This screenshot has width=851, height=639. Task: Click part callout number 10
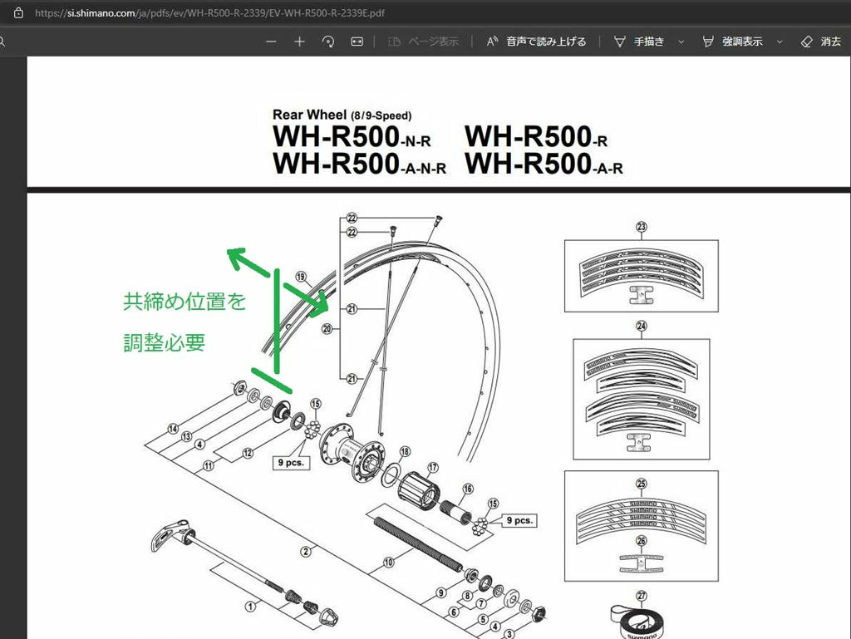[x=389, y=563]
